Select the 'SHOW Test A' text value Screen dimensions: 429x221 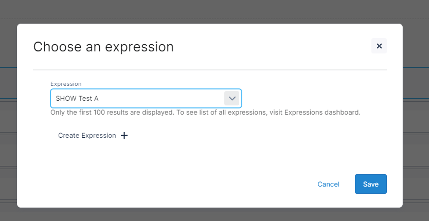pos(77,98)
